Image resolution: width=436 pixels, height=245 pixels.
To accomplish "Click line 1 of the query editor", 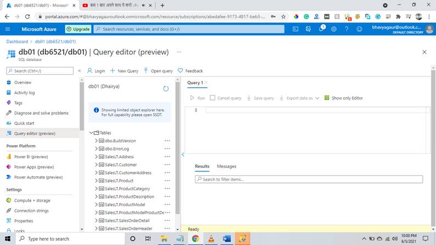I will pos(316,110).
